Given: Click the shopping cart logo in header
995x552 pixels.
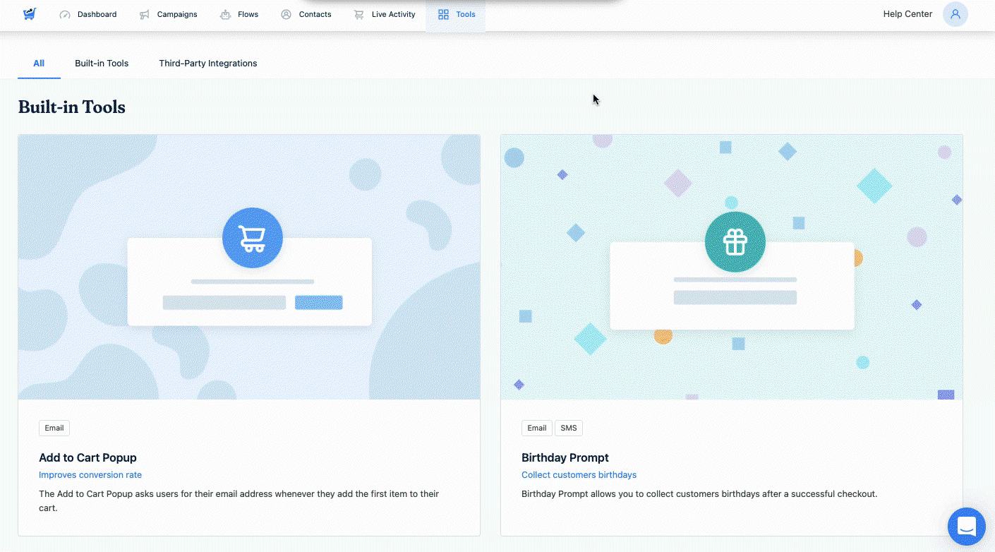Looking at the screenshot, I should (29, 14).
